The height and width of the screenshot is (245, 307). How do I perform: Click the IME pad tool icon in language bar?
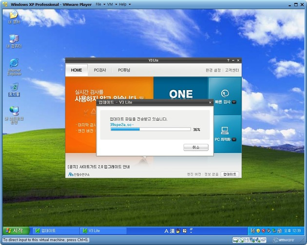(x=178, y=231)
